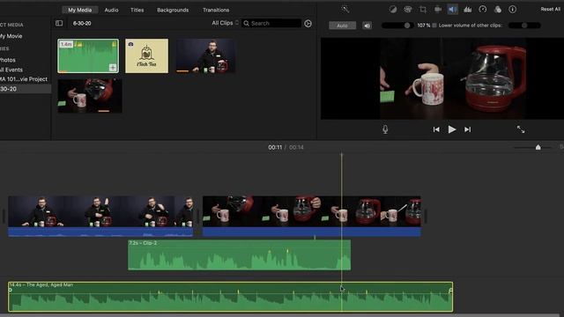Select Photos library in sidebar
The width and height of the screenshot is (564, 317).
tap(8, 60)
